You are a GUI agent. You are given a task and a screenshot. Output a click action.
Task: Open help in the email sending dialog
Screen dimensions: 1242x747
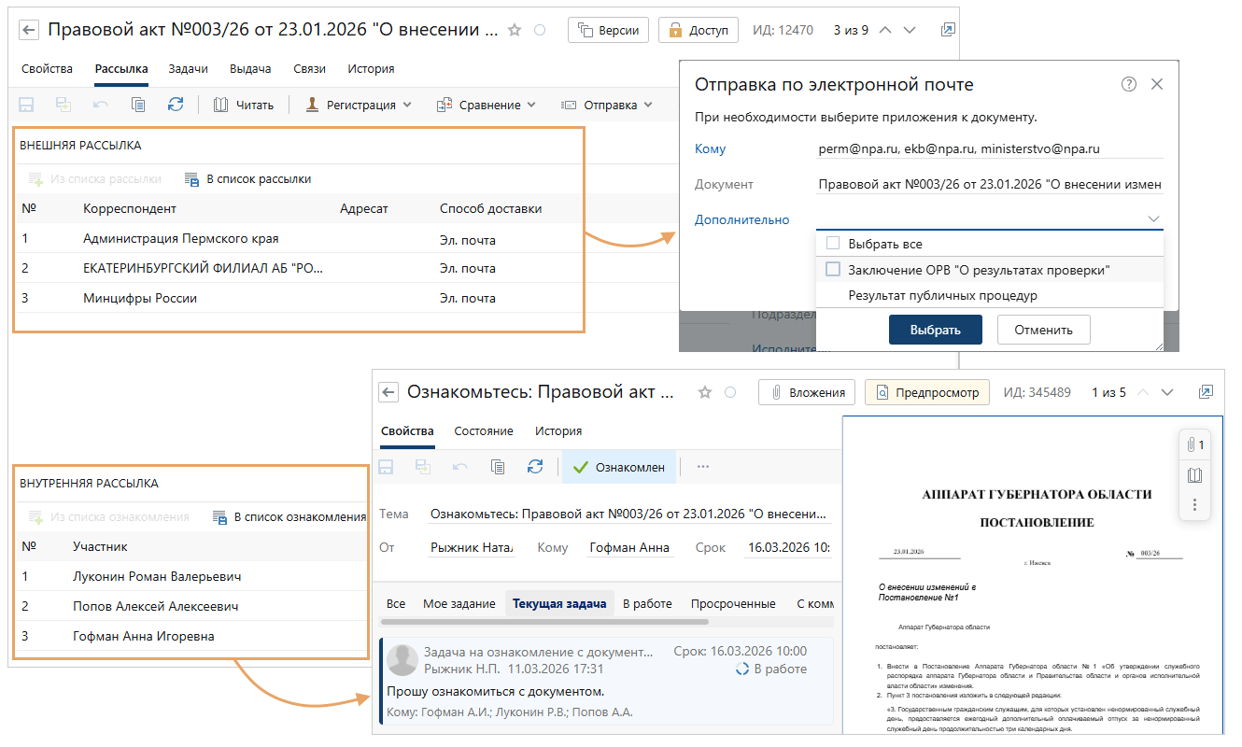pyautogui.click(x=1129, y=84)
